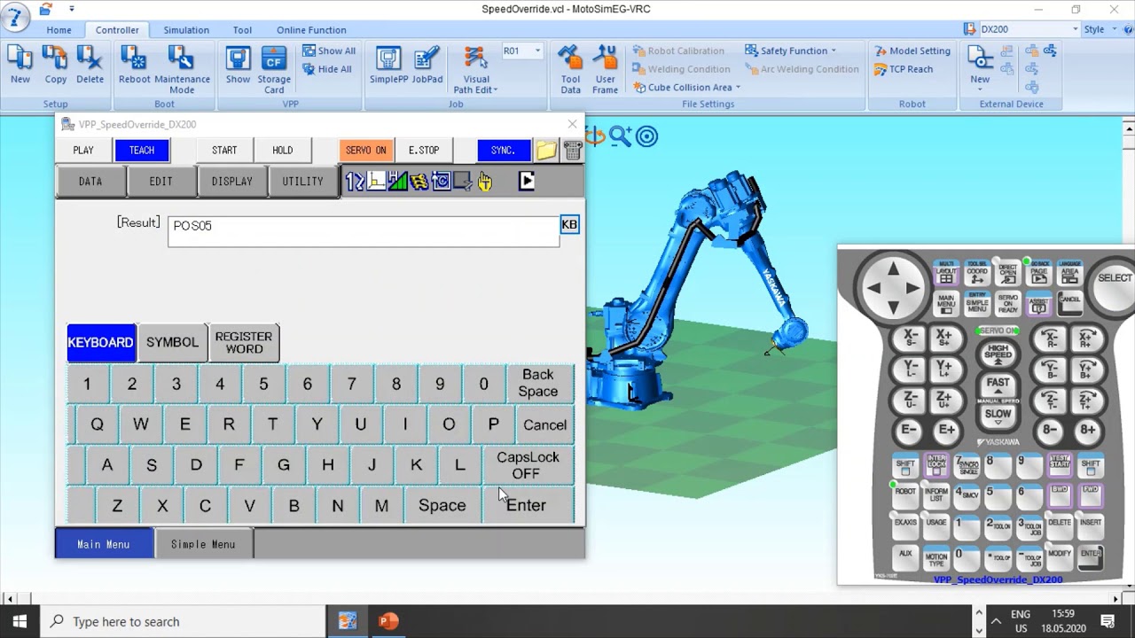Click the Result text input field
The width and height of the screenshot is (1135, 638).
click(364, 230)
